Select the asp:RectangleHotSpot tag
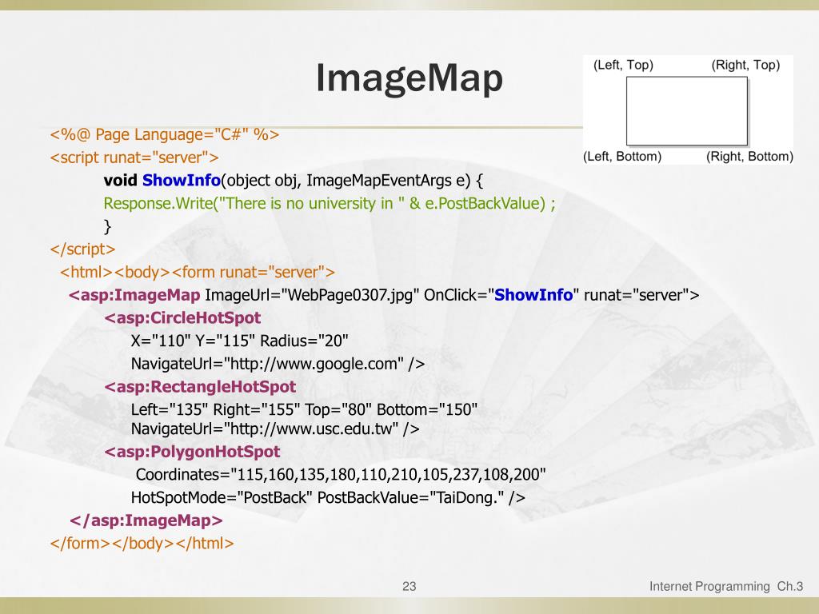Viewport: 819px width, 614px height. click(x=200, y=387)
